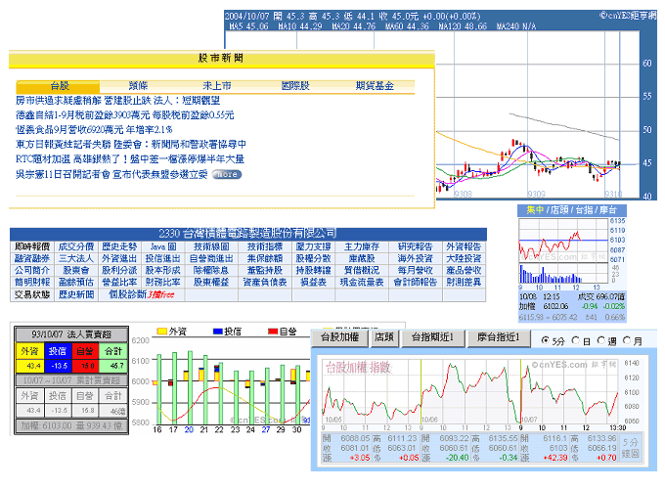Open the 壓力支撐 link

tap(313, 246)
